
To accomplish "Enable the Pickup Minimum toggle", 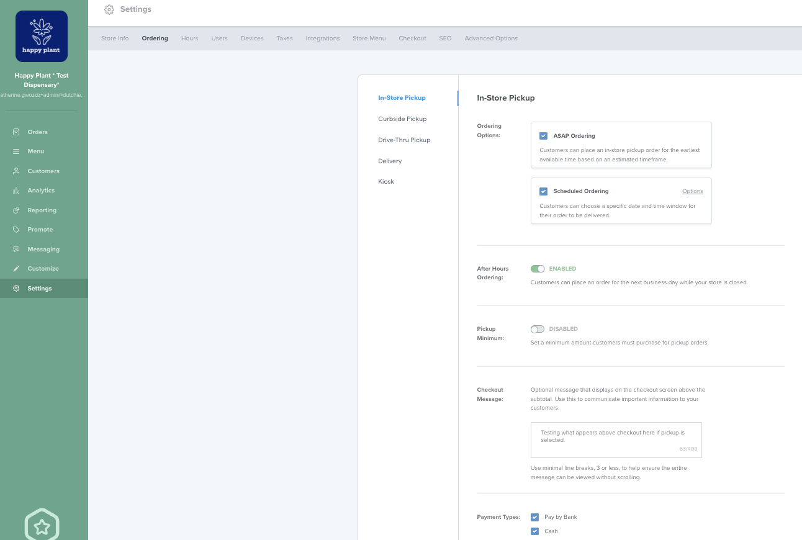I will point(538,329).
